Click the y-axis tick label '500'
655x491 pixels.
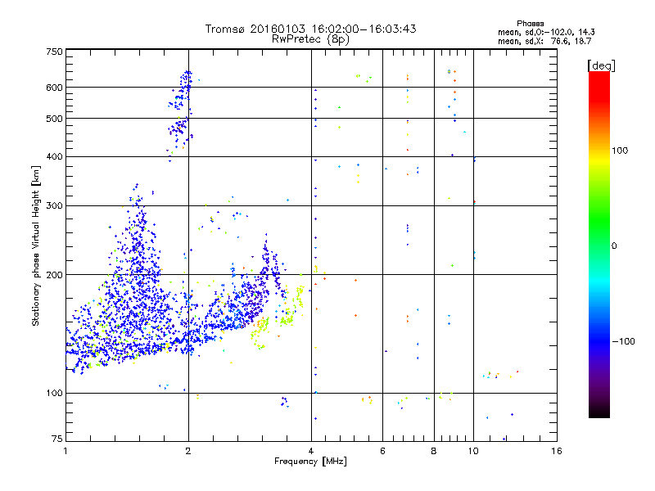54,119
